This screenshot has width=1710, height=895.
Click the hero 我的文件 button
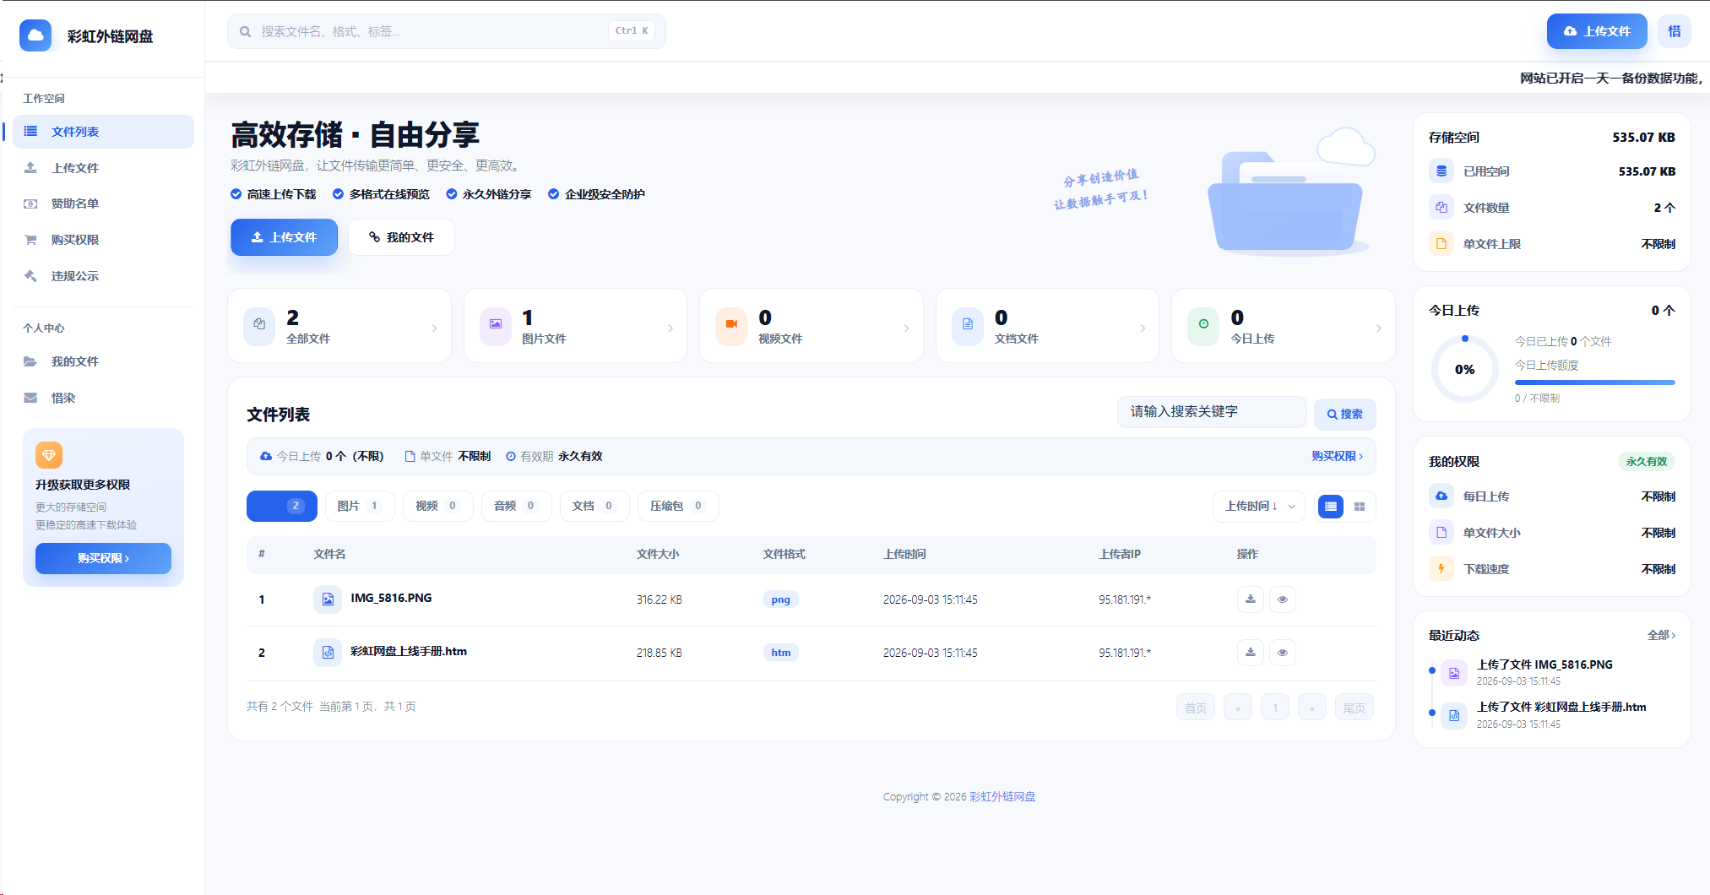tap(401, 237)
